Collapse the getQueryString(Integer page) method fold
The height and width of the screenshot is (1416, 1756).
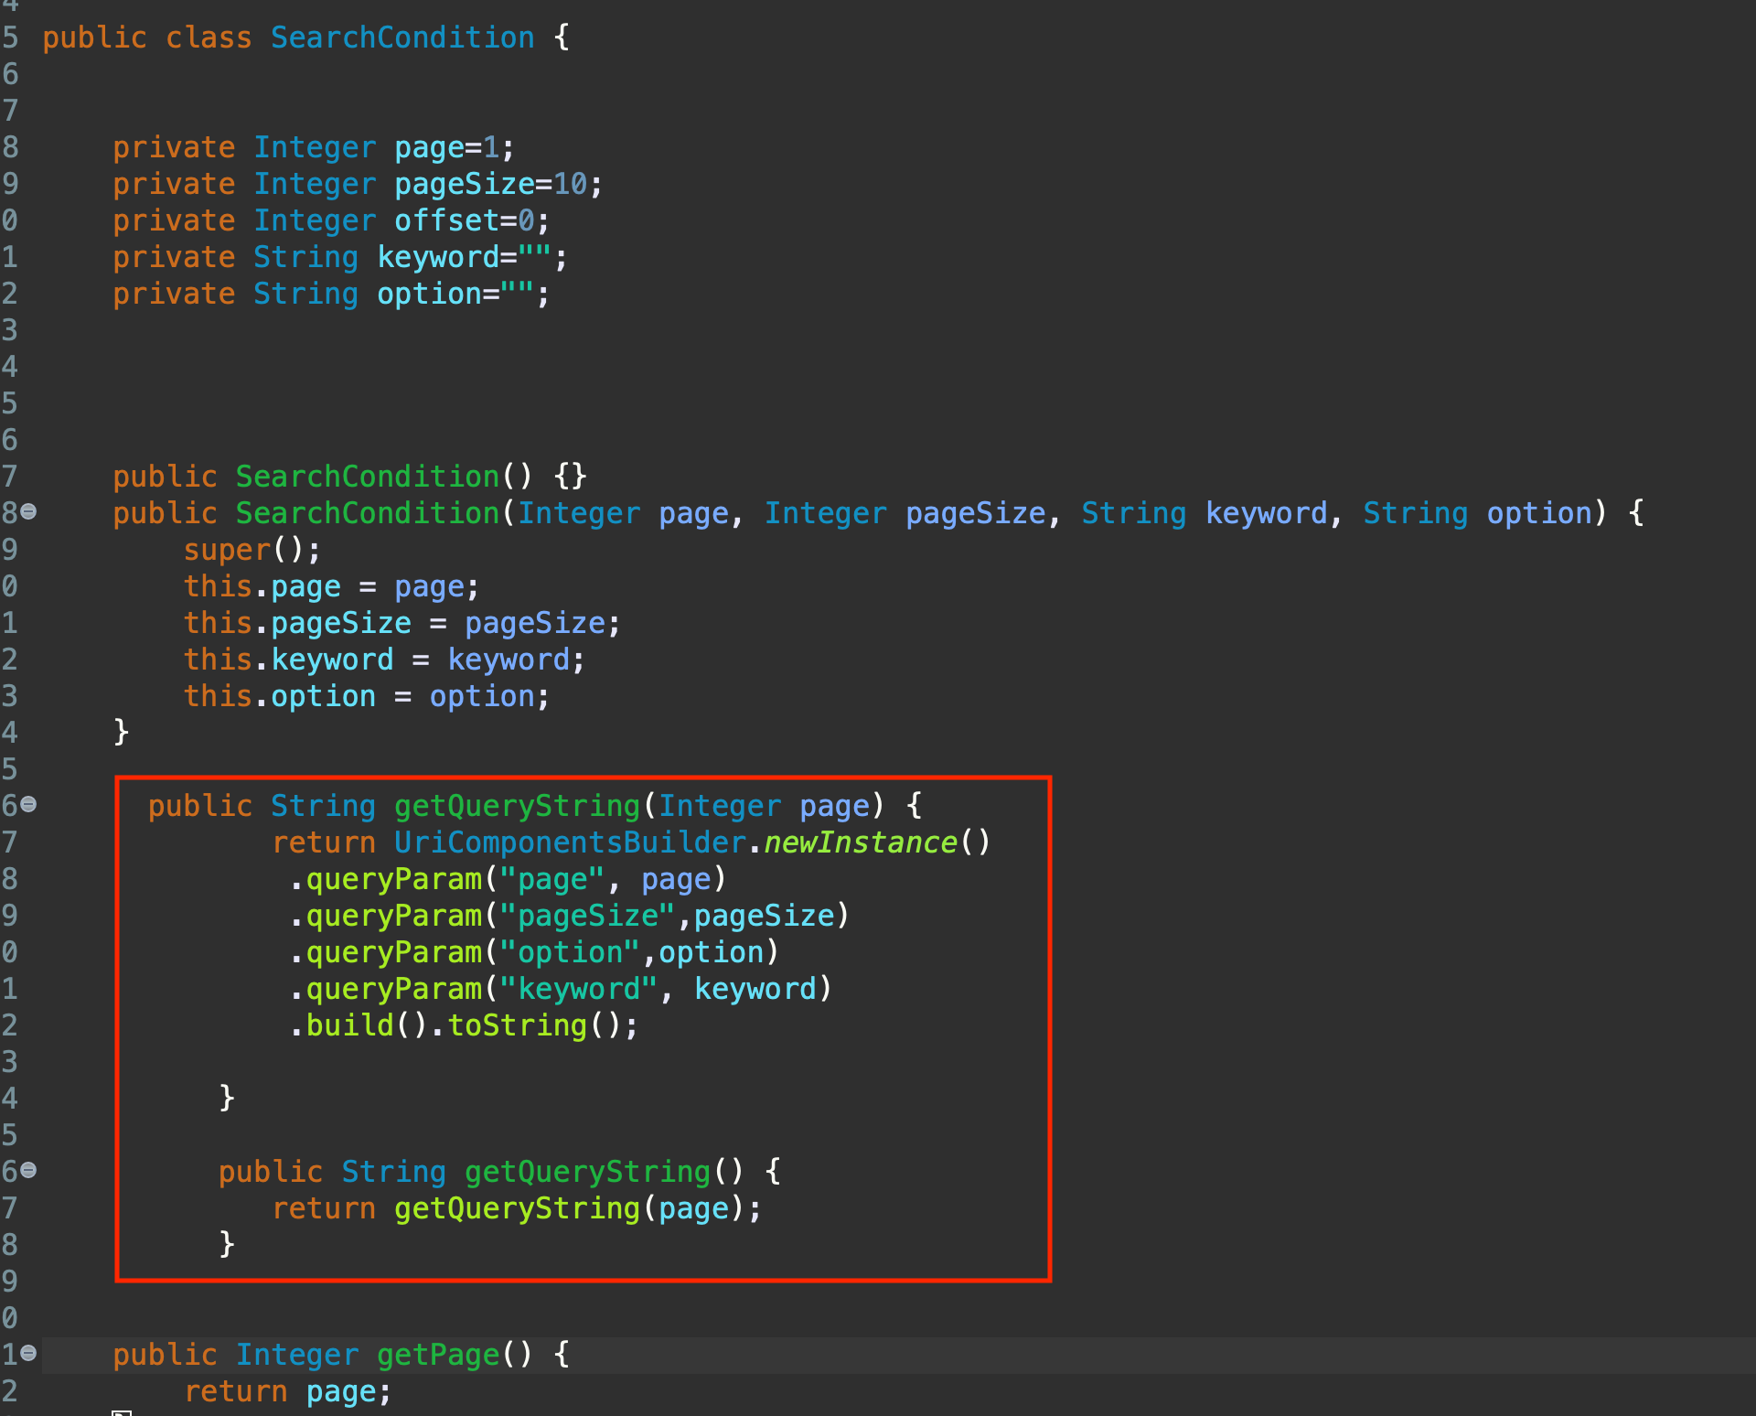29,805
